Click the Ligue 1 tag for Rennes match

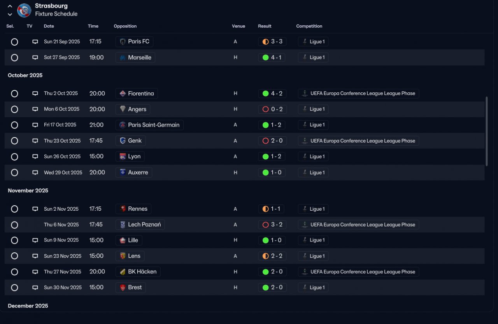pyautogui.click(x=313, y=209)
